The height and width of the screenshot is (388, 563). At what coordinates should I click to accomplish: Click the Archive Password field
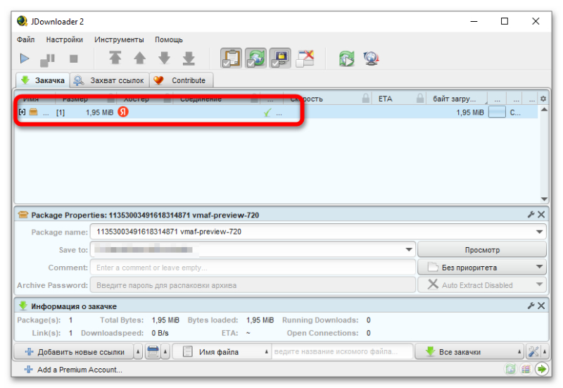click(x=253, y=285)
